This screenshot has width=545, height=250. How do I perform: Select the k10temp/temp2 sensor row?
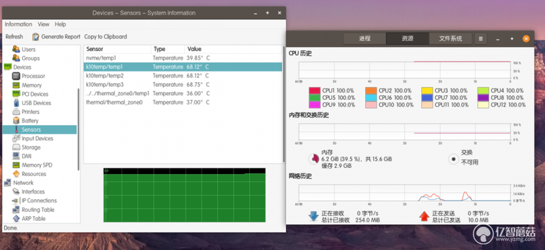tap(183, 75)
